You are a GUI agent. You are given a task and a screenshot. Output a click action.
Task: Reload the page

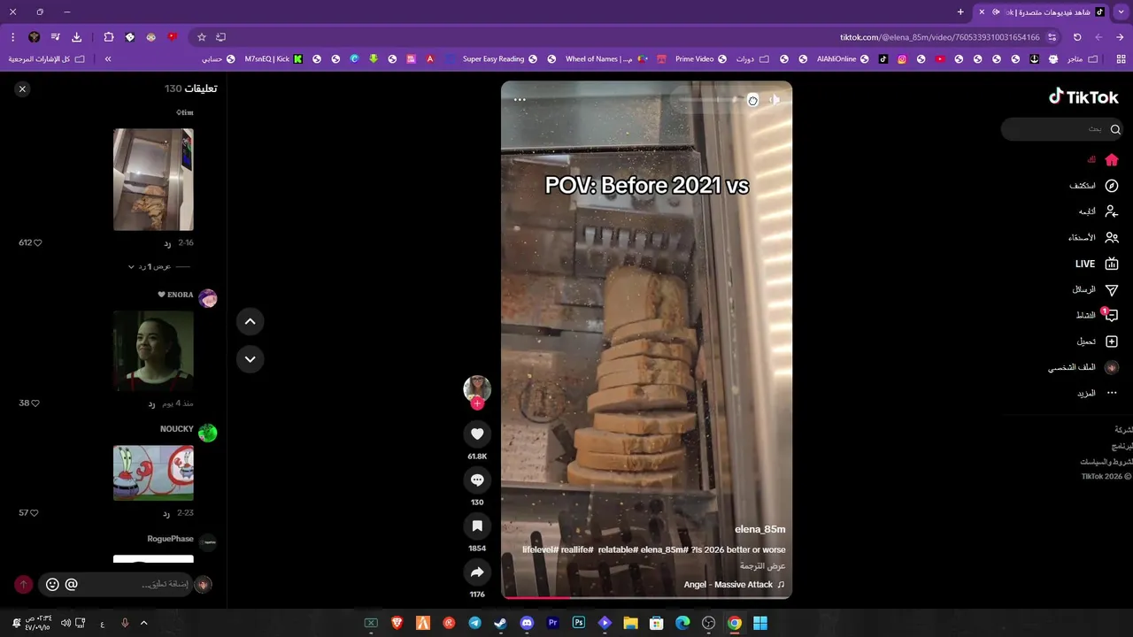click(1077, 37)
